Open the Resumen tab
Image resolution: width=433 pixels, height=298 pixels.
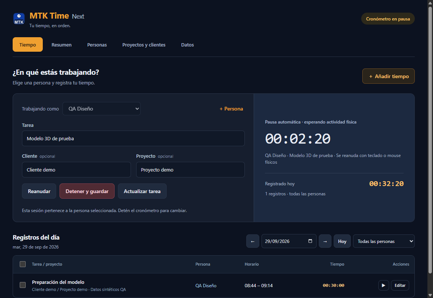pyautogui.click(x=62, y=45)
